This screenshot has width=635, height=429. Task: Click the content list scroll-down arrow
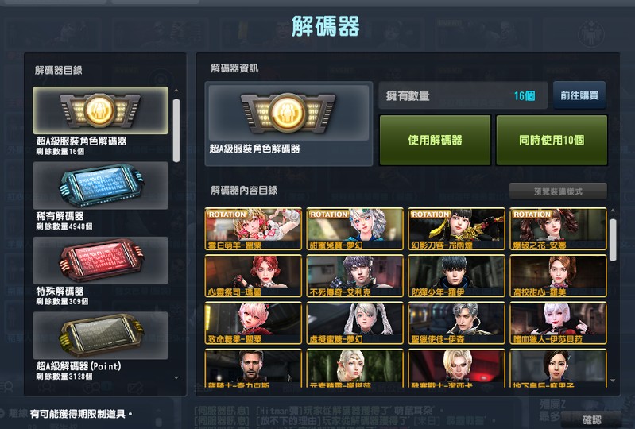point(612,381)
